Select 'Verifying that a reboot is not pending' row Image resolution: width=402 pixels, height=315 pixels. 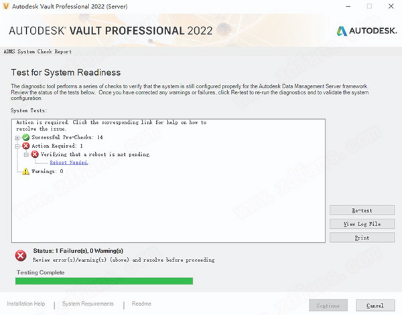(x=95, y=154)
